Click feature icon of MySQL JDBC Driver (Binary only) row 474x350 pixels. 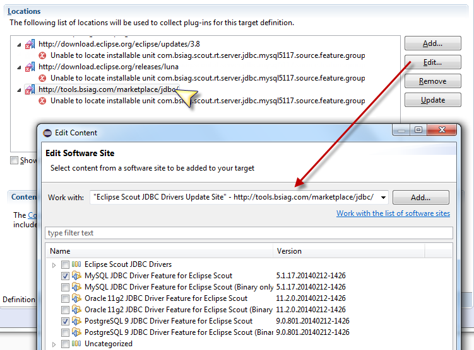click(76, 287)
